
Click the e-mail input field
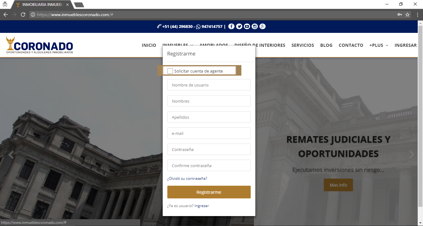pos(209,133)
